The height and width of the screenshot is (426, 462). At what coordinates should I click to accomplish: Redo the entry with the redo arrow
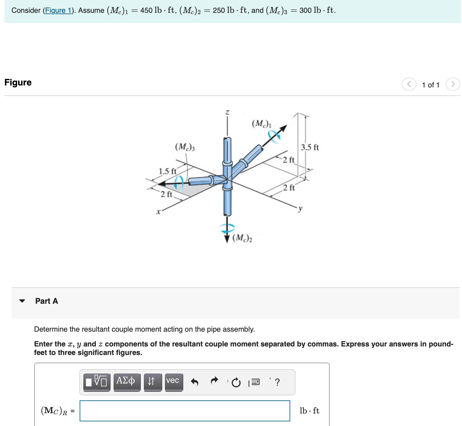(x=214, y=382)
